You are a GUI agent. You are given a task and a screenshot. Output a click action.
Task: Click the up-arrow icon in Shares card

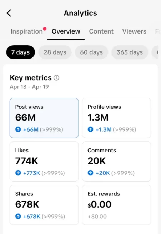coord(18,216)
